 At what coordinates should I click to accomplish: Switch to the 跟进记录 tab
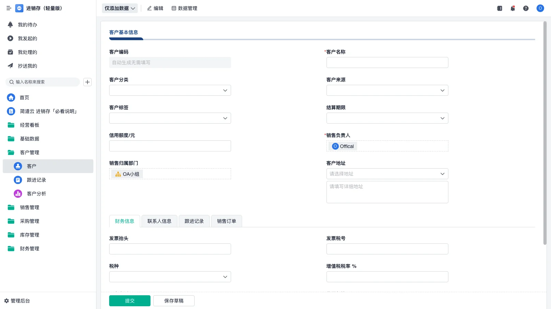pos(194,221)
